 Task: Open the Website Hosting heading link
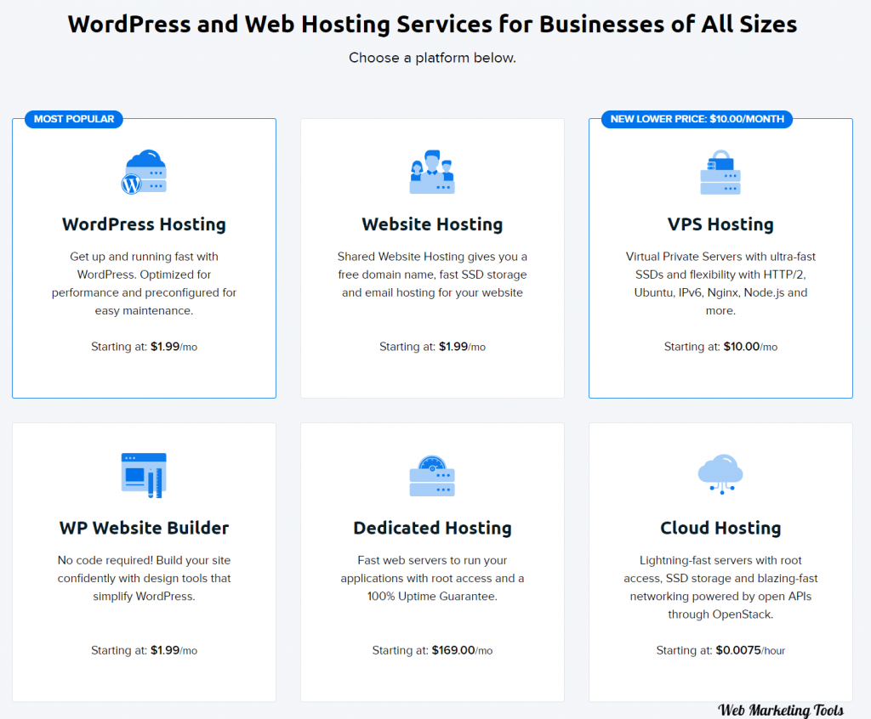[x=432, y=224]
